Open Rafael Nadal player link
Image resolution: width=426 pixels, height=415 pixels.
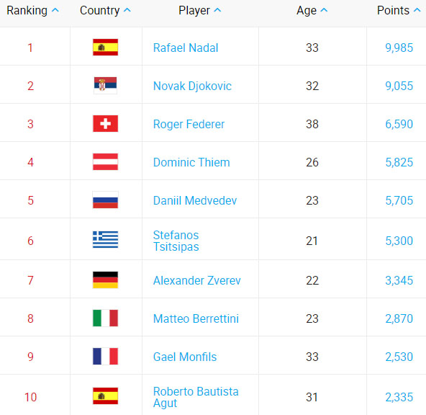(186, 48)
